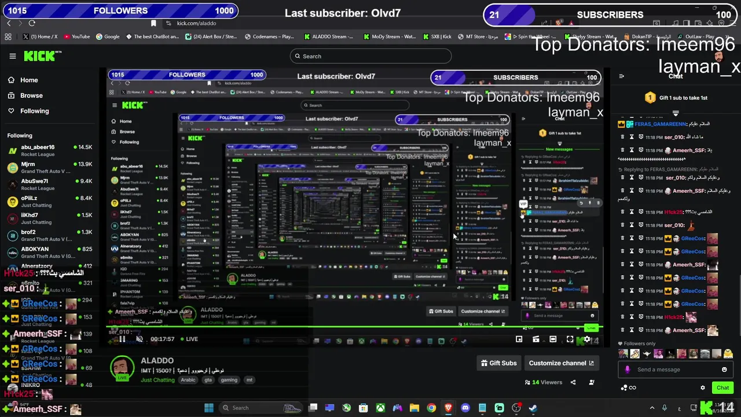Click the ALADDO streamer avatar
The height and width of the screenshot is (417, 741).
122,368
